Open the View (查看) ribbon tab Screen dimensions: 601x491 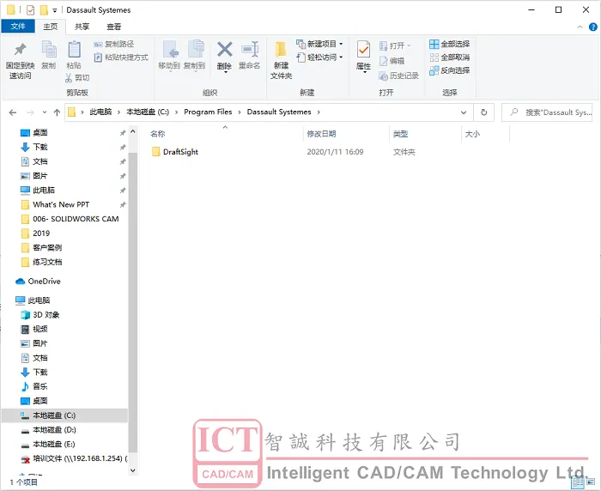[113, 27]
